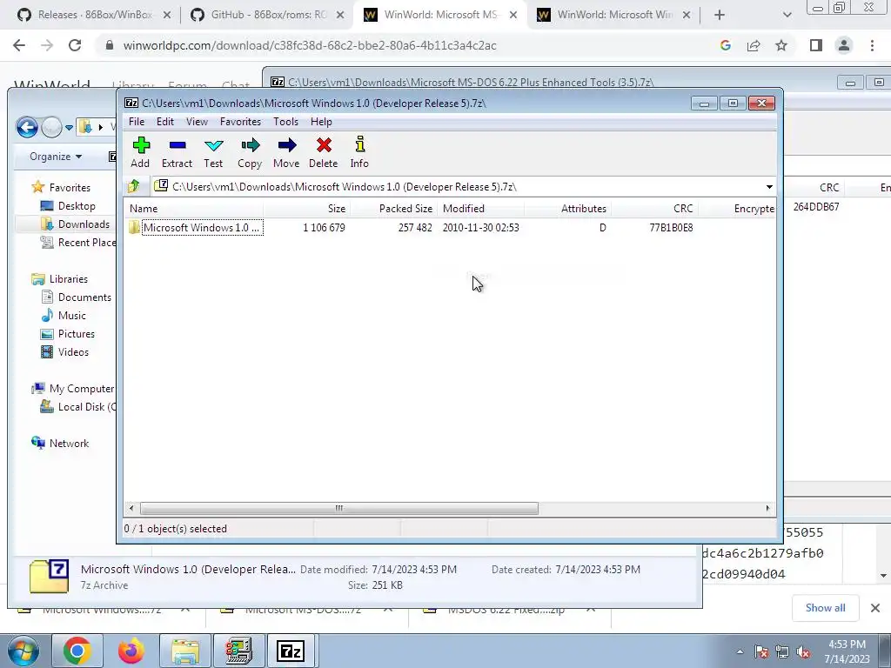Select Libraries in the Explorer sidebar
The height and width of the screenshot is (668, 891).
coord(68,279)
